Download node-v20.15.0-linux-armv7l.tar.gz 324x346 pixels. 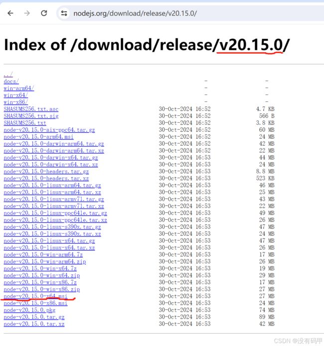click(x=54, y=199)
